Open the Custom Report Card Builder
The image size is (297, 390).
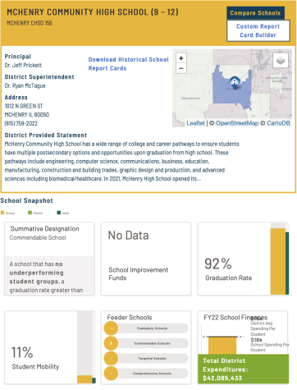click(x=258, y=30)
